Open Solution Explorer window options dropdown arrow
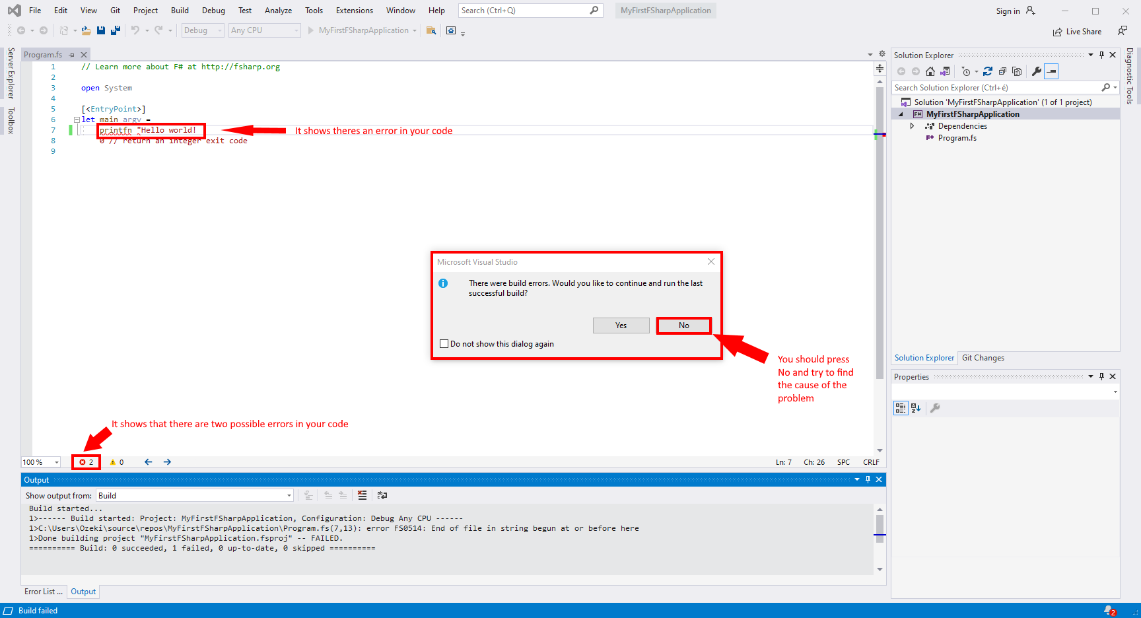1141x618 pixels. pos(1091,55)
